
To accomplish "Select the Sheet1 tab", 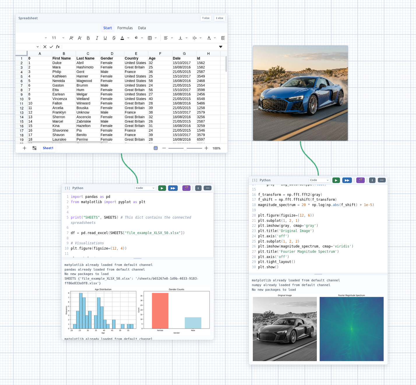I will [48, 148].
